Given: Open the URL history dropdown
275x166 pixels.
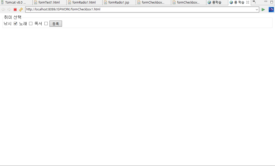Looking at the screenshot, I should point(257,10).
